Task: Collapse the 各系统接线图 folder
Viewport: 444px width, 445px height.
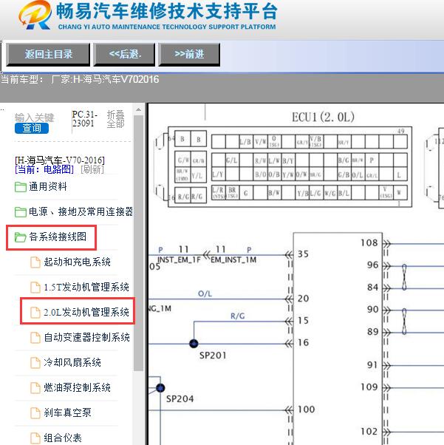Action: 58,237
